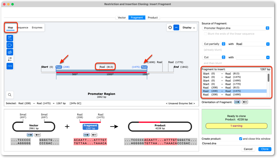Click RsaI (813) site on map

(x=106, y=67)
